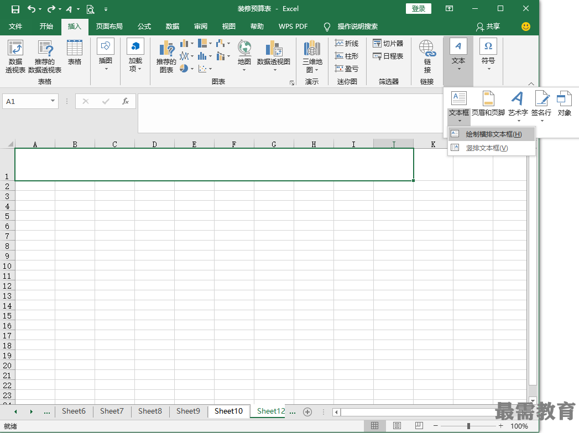
Task: Open the Illustrations (插图) group
Action: coord(106,55)
